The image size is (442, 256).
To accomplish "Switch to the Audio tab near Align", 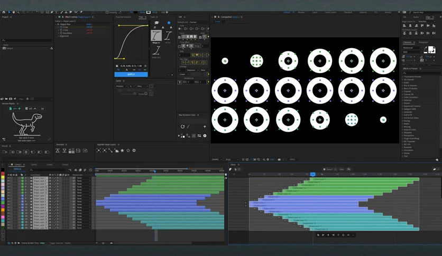I will 416,17.
